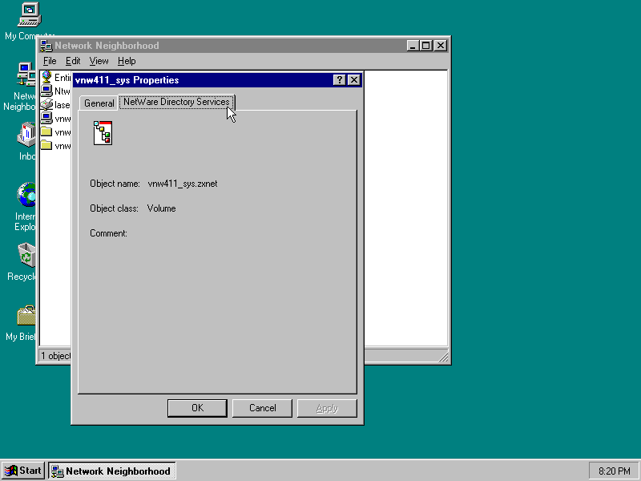Open File menu in Network Neighborhood
The width and height of the screenshot is (641, 481).
[50, 61]
